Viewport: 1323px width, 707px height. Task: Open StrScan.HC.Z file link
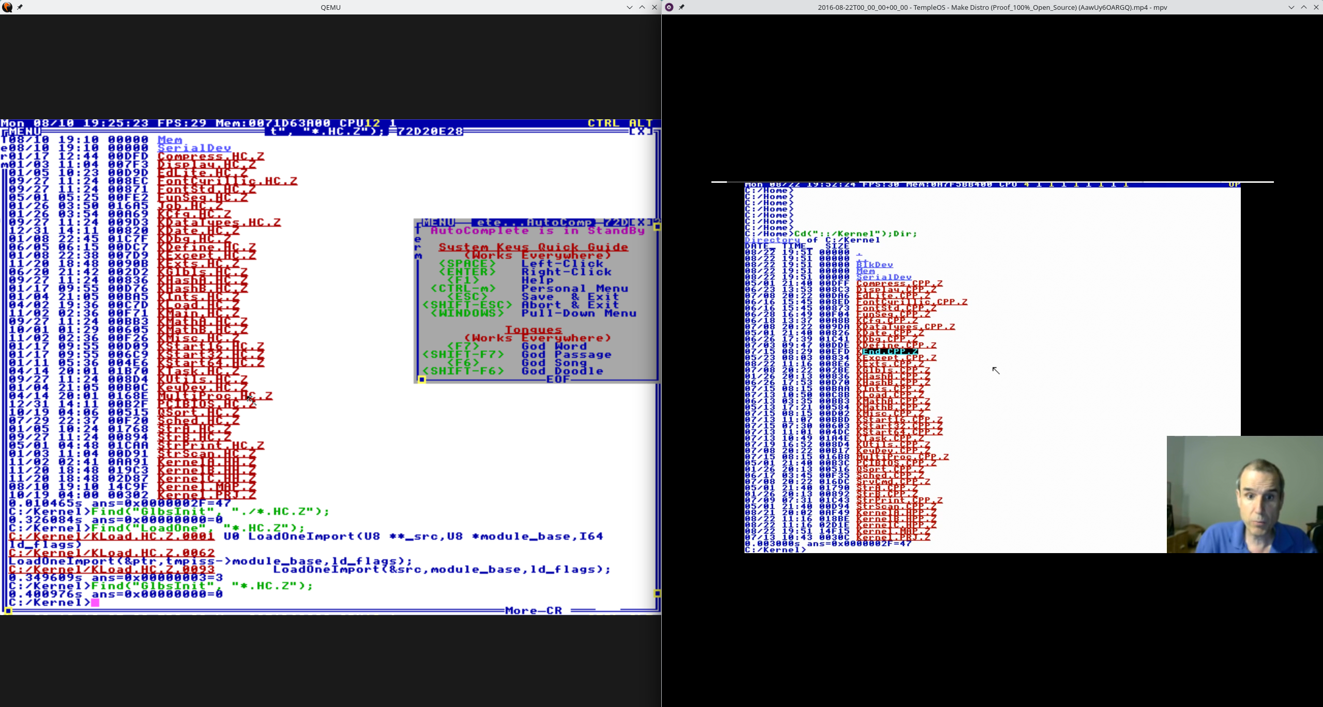(207, 454)
